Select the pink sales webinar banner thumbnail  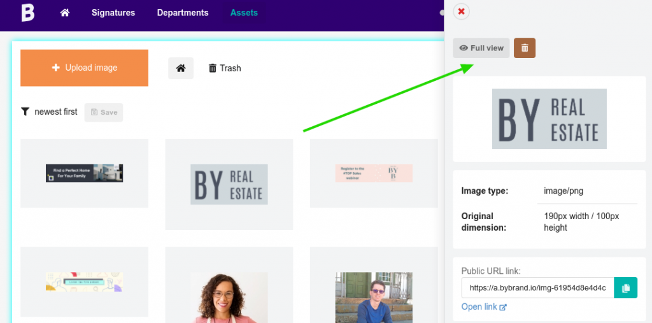point(374,173)
